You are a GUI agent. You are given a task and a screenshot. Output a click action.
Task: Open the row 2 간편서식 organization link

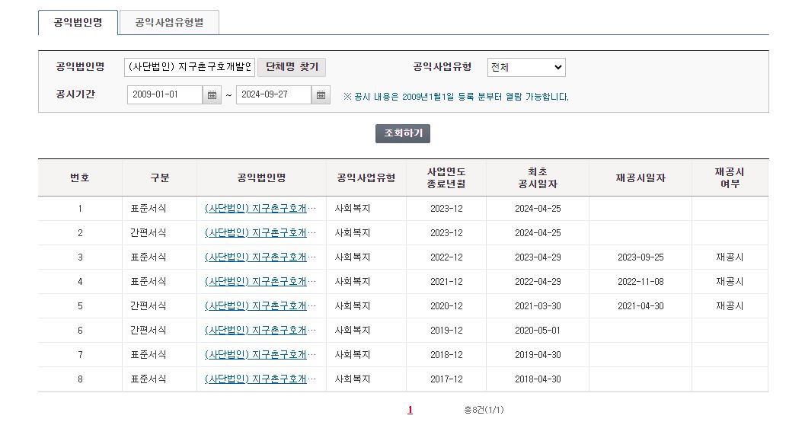[256, 233]
